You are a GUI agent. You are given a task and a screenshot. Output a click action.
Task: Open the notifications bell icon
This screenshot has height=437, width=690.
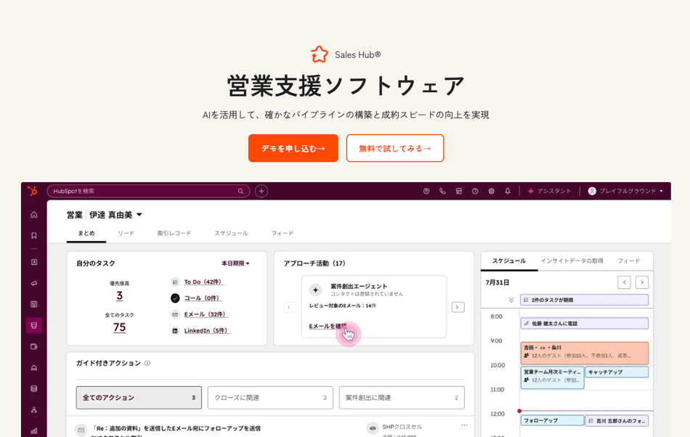pyautogui.click(x=508, y=191)
